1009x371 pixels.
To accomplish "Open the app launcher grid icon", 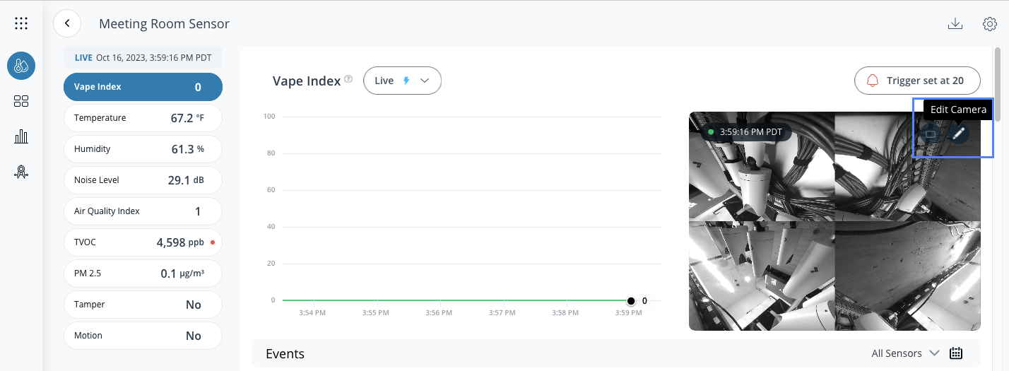I will pos(21,23).
